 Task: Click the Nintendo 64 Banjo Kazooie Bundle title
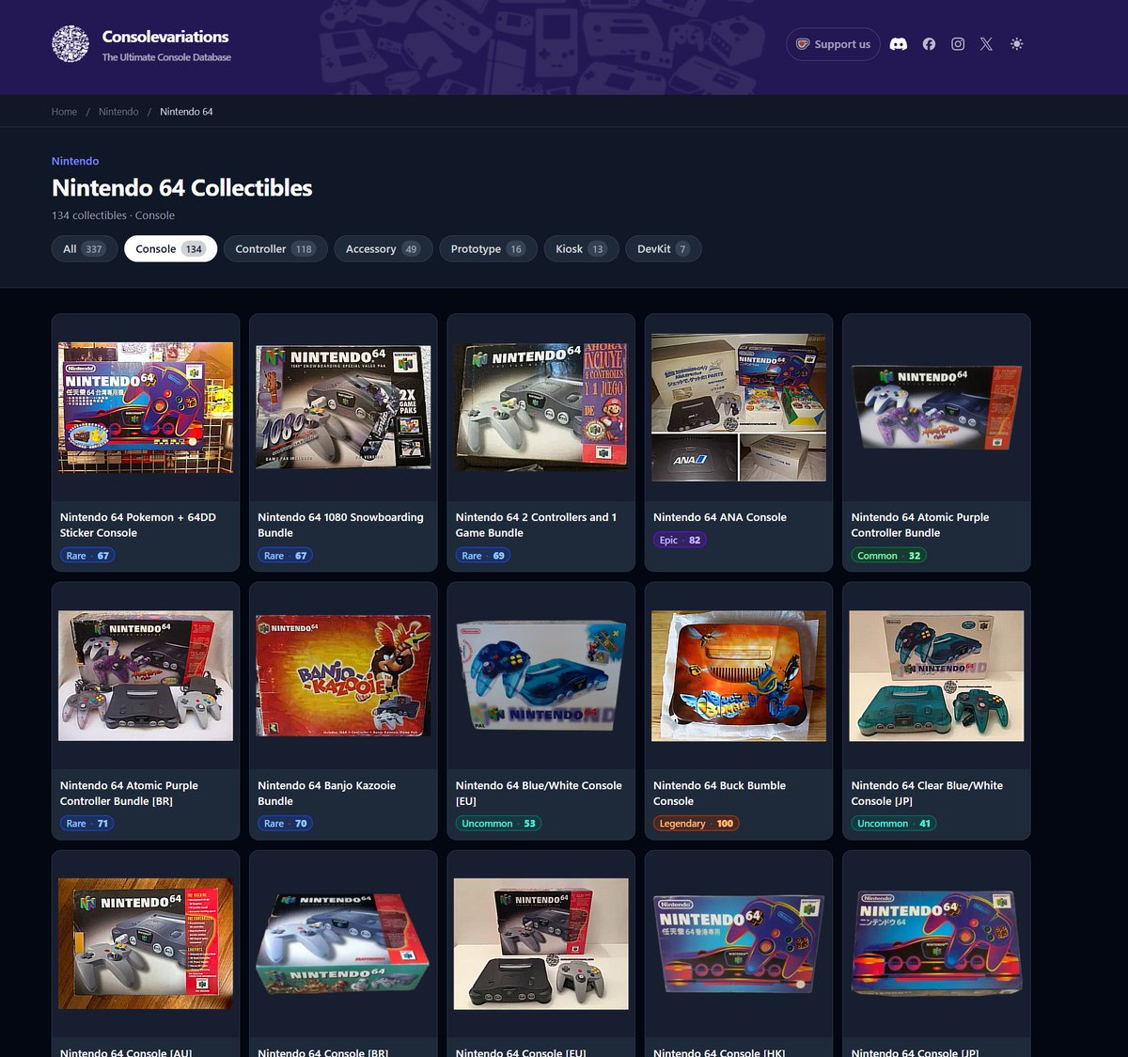(326, 793)
